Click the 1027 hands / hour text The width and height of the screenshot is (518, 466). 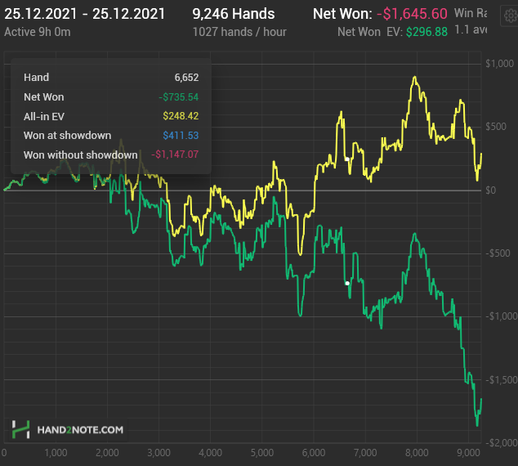[x=239, y=32]
